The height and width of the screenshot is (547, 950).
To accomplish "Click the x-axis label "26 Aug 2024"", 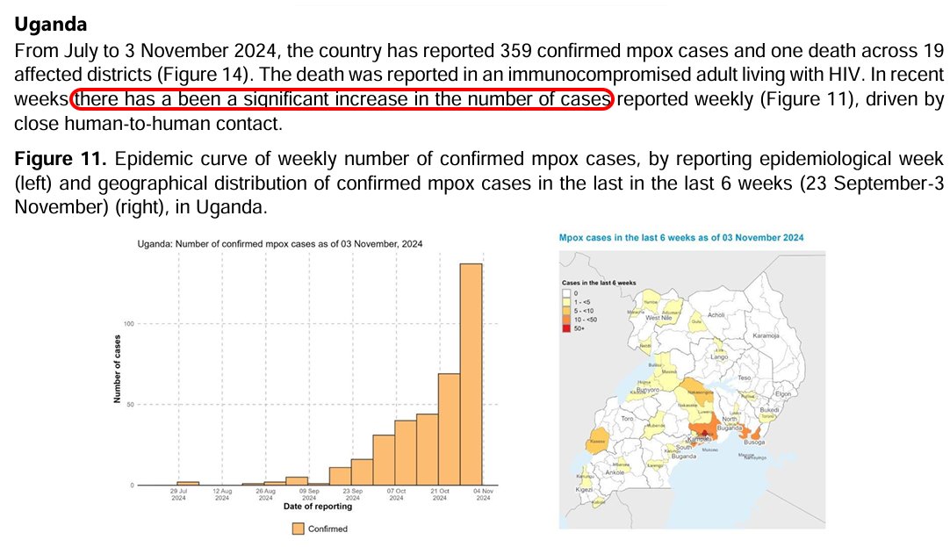I will pyautogui.click(x=265, y=494).
